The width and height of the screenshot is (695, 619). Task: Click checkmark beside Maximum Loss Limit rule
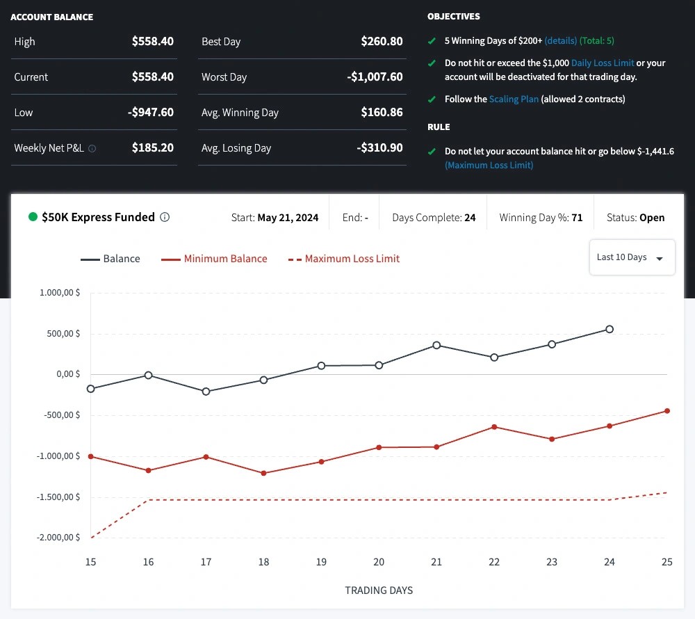432,151
